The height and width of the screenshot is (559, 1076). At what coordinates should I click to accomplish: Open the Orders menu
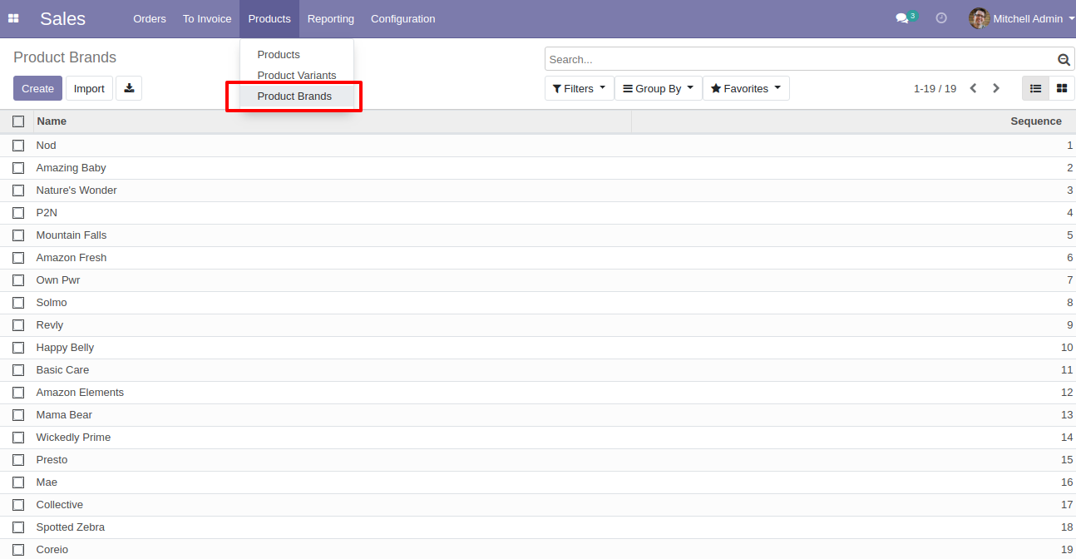150,18
